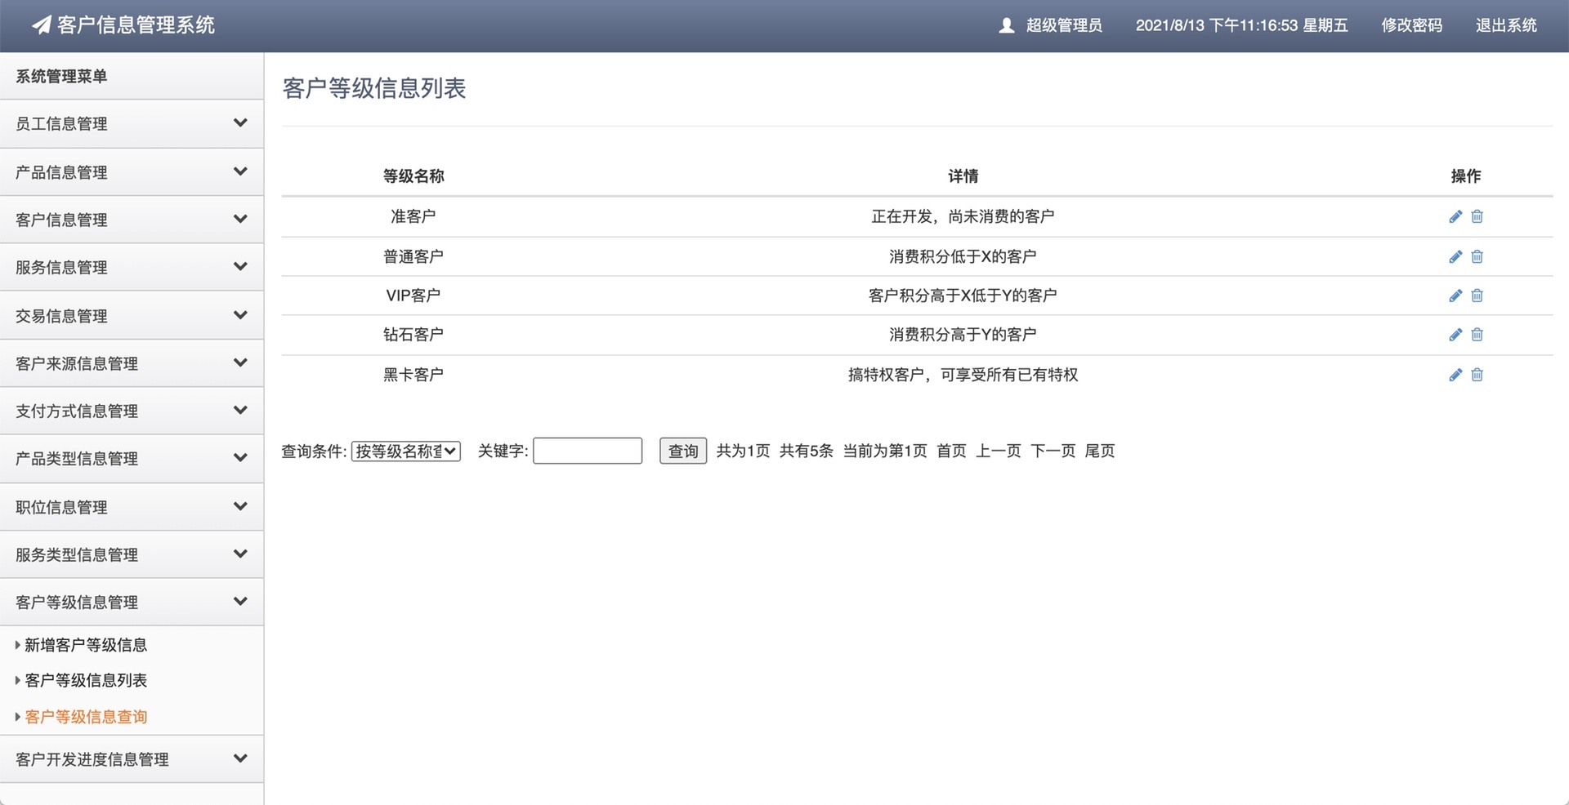Click the 查询 search button
The width and height of the screenshot is (1569, 805).
click(x=683, y=451)
